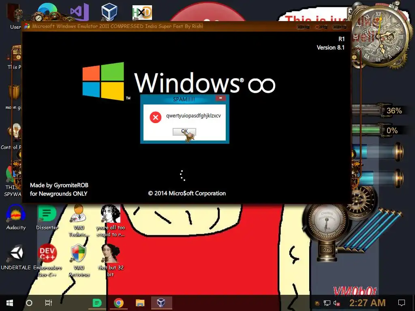Select the 'that but 32 bit' icon

click(110, 260)
